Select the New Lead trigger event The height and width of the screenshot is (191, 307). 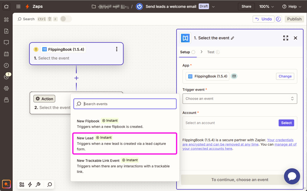click(125, 144)
